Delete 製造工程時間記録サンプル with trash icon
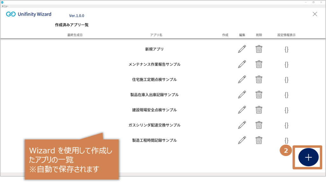This screenshot has width=326, height=183. (x=259, y=140)
